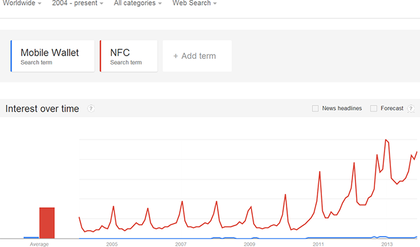Expand the 2004 - present date range dropdown
Viewport: 420px width, 247px height.
point(78,3)
